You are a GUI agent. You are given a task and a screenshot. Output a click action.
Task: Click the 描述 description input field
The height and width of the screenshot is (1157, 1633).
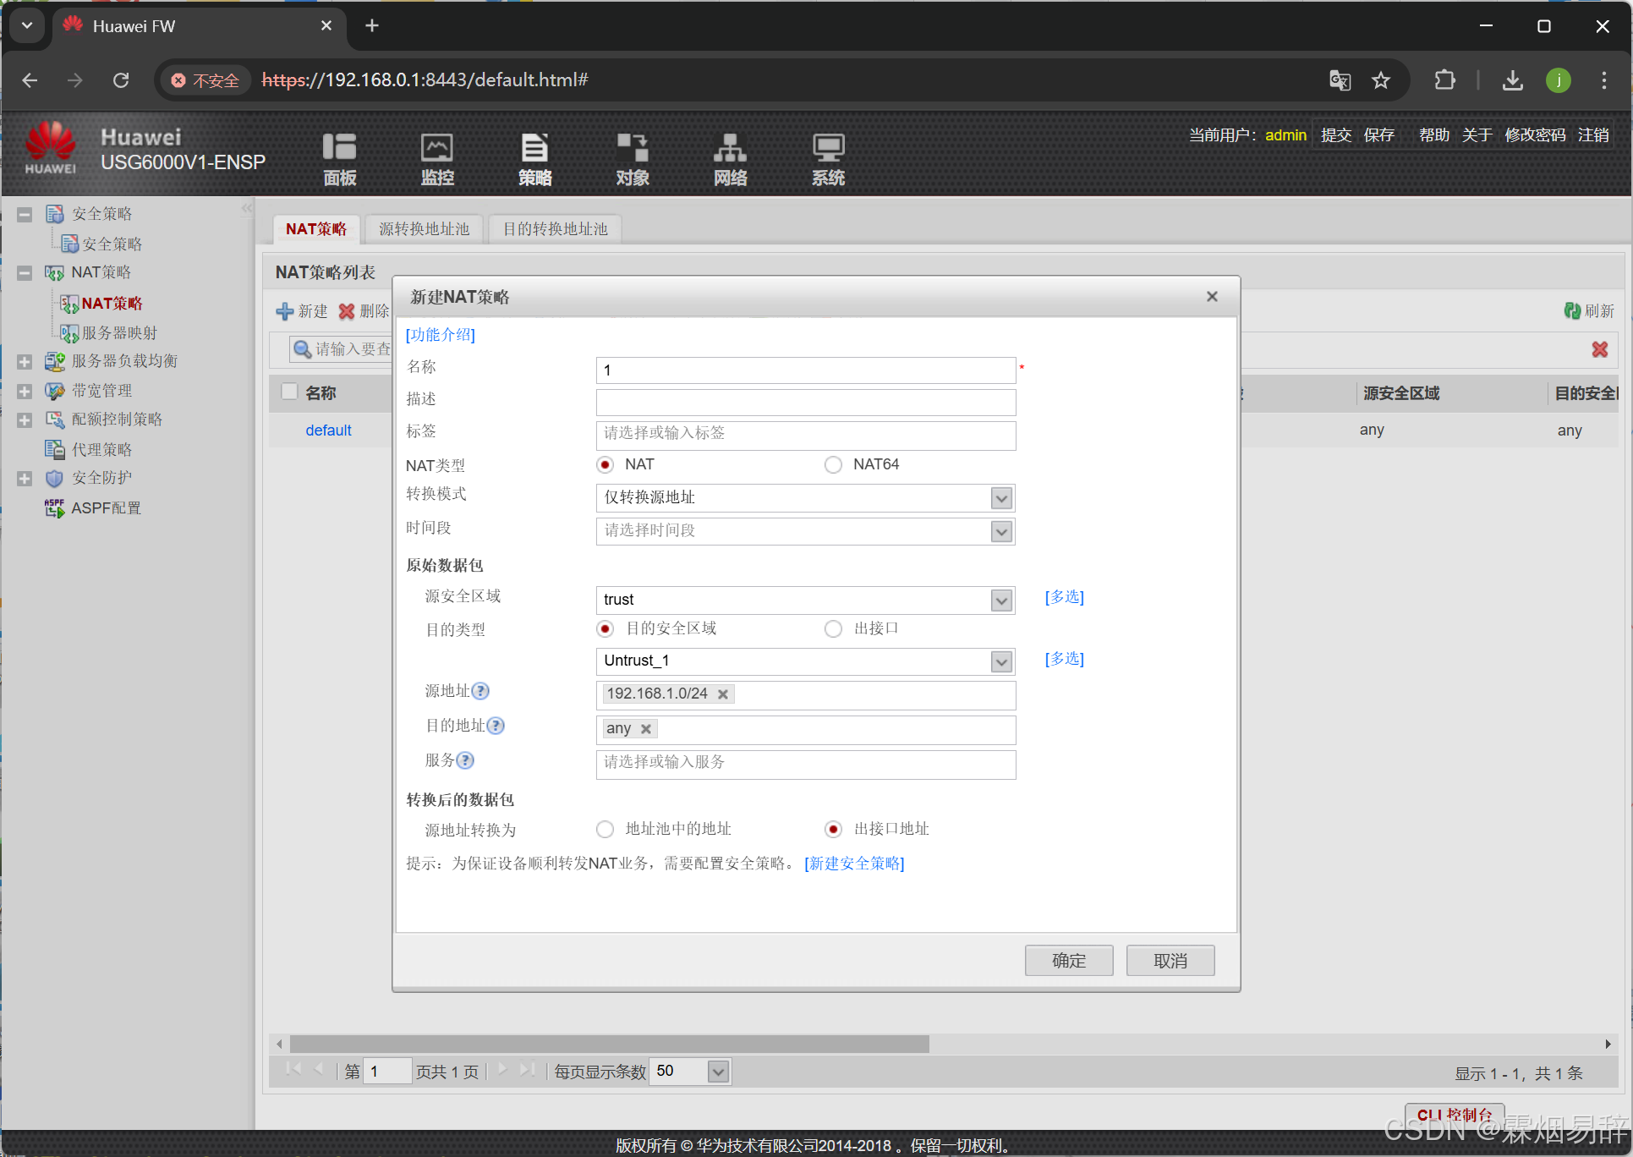(x=805, y=402)
